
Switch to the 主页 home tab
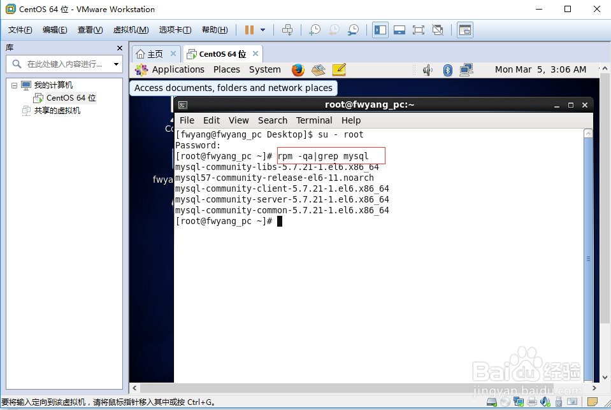pos(155,54)
